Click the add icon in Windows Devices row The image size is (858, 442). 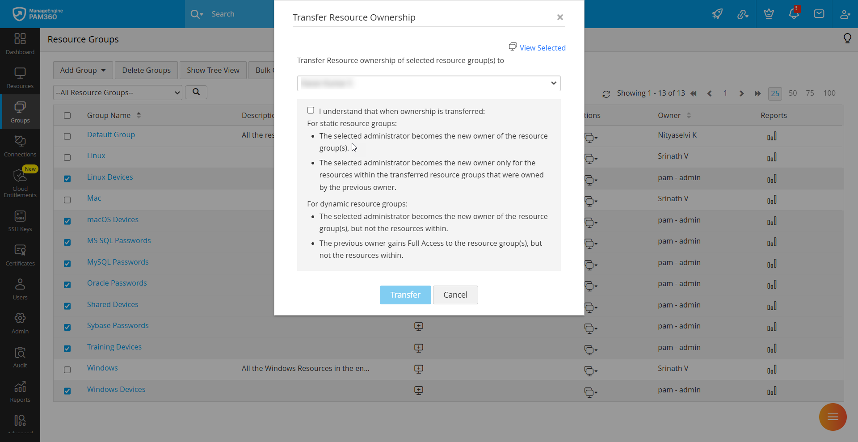pyautogui.click(x=419, y=391)
